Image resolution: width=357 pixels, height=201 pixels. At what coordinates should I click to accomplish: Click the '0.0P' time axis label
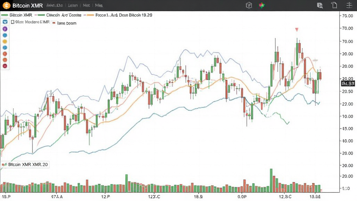point(242,196)
